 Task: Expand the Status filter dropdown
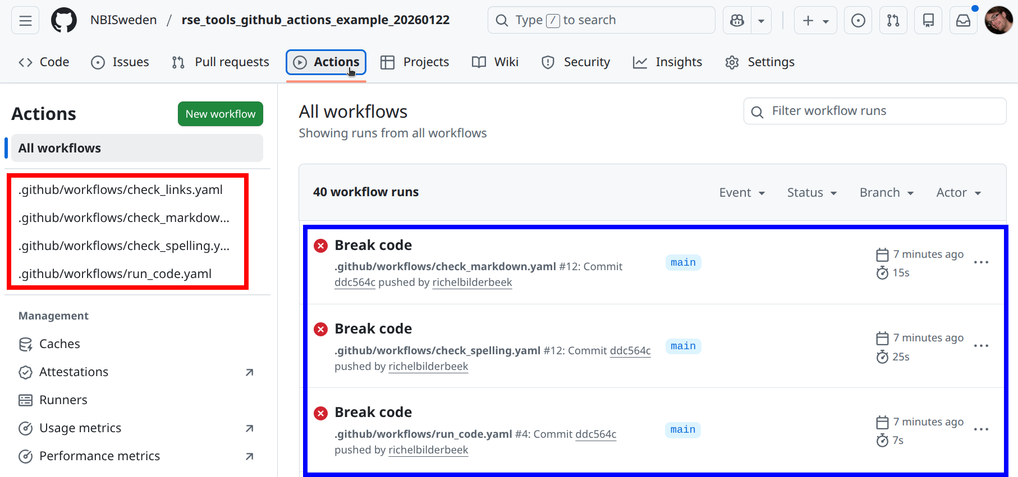pyautogui.click(x=811, y=193)
